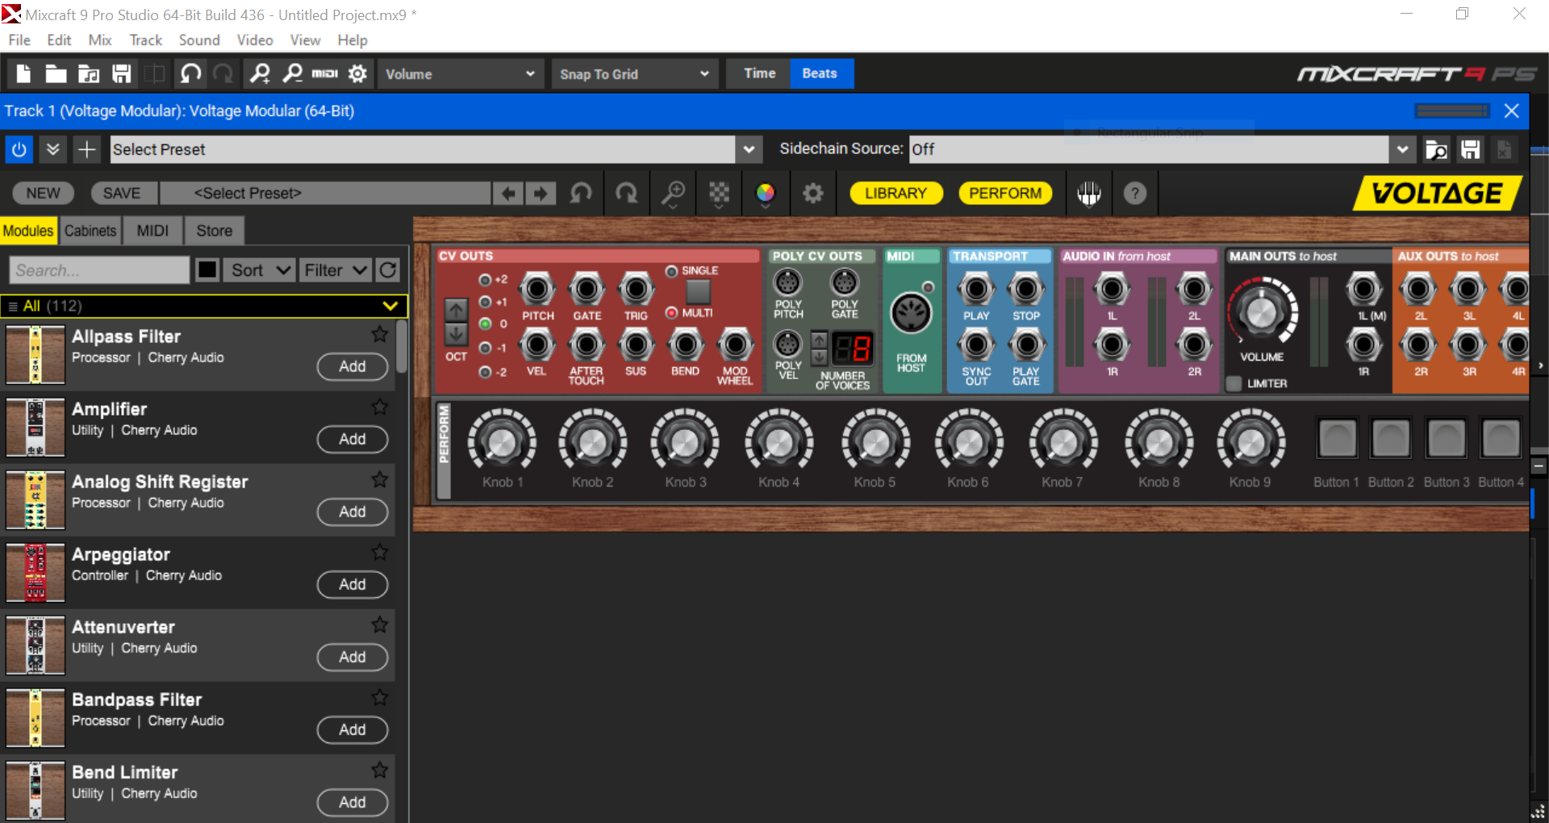Click Voltage undo icon
Image resolution: width=1549 pixels, height=823 pixels.
coord(581,194)
